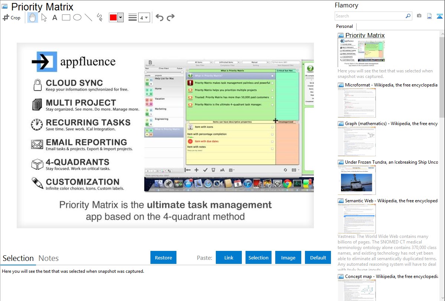Activate the hand pan tool
The width and height of the screenshot is (445, 301).
point(32,17)
